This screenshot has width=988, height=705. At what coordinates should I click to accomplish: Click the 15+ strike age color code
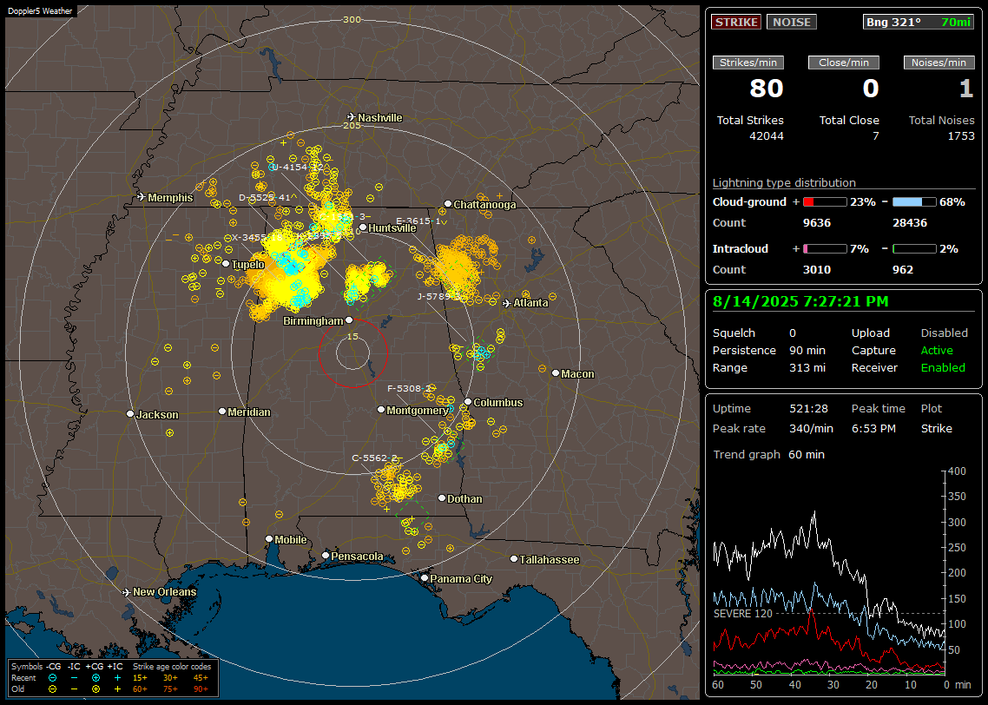pos(140,678)
